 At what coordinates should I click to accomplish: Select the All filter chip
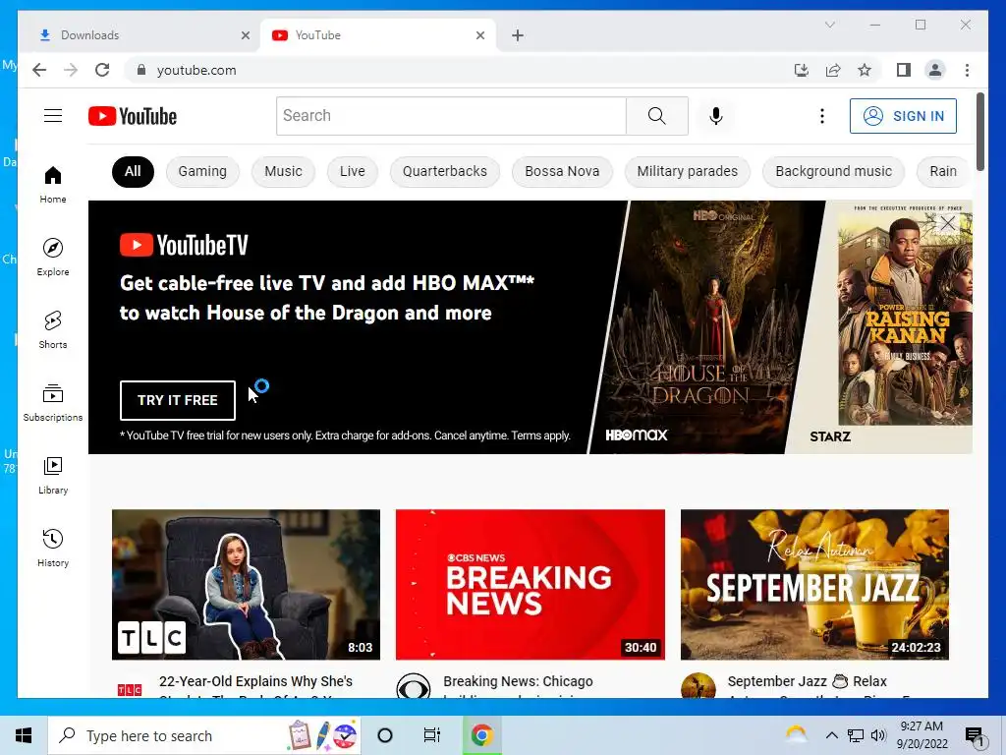[x=133, y=171]
